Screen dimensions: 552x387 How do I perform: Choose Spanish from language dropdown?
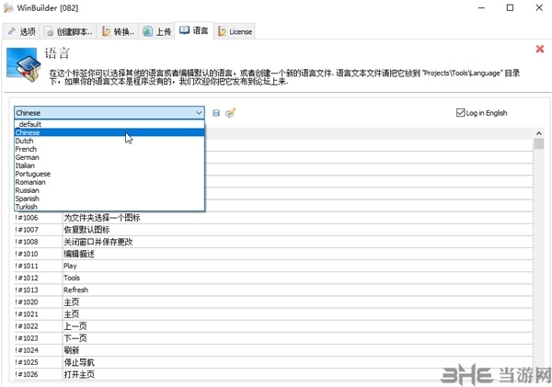109,199
